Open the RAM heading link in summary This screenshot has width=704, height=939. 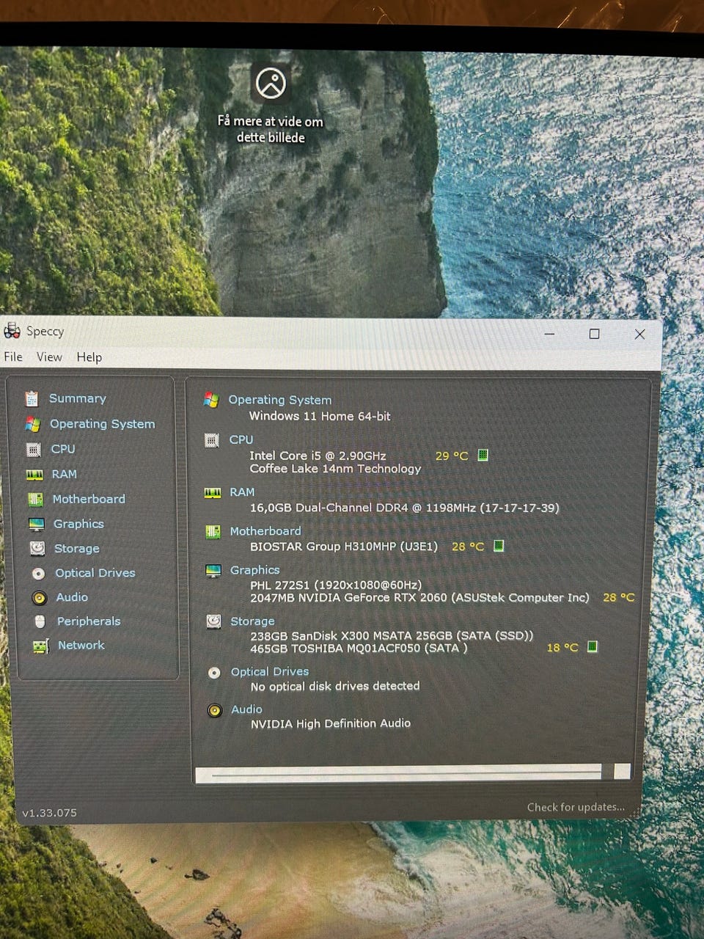242,492
